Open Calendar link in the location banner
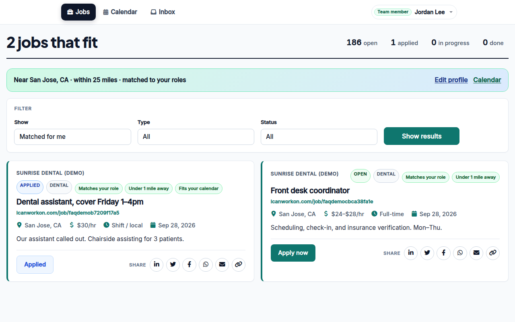 coord(487,80)
